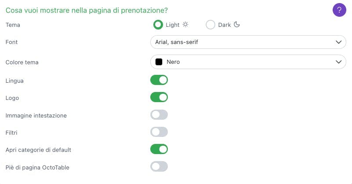The width and height of the screenshot is (352, 184).
Task: Expand the Font dropdown chevron arrow
Action: click(x=338, y=42)
